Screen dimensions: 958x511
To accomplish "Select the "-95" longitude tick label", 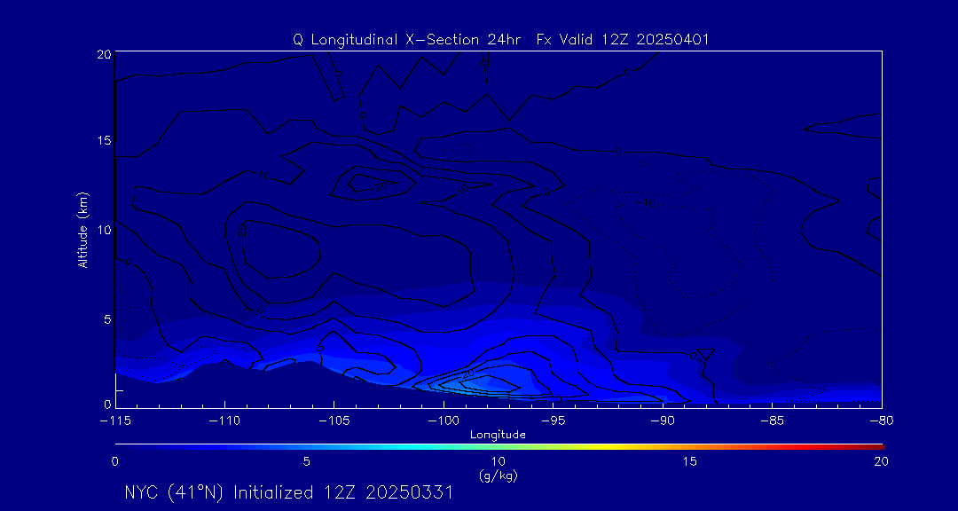I will pyautogui.click(x=554, y=421).
